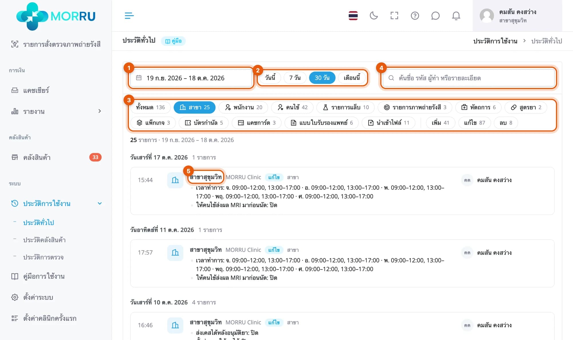Click the MORRU logo
573x340 pixels.
pyautogui.click(x=56, y=16)
